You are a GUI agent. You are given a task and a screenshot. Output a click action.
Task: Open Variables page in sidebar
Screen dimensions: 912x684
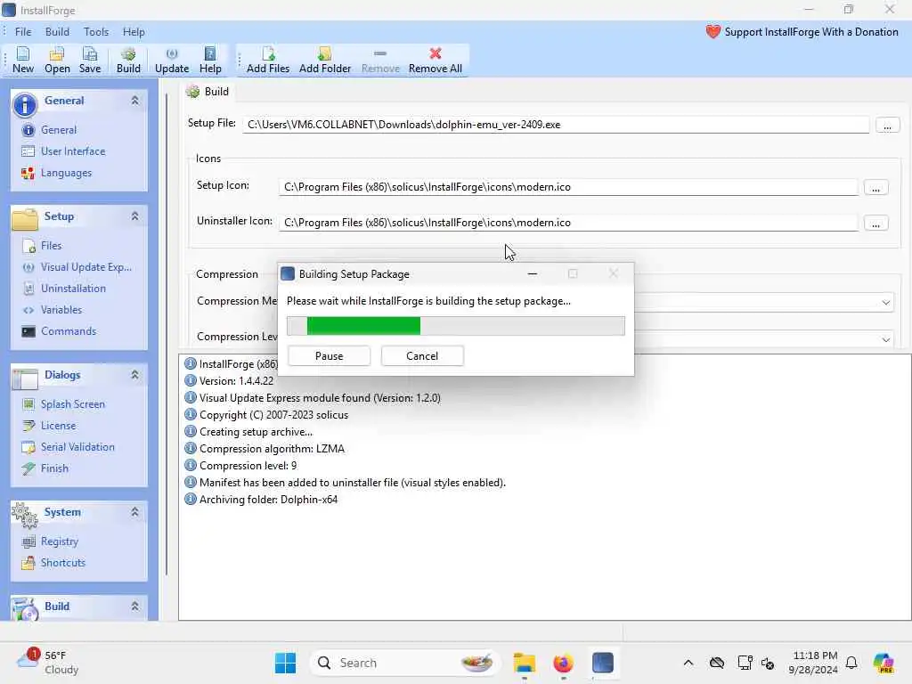pyautogui.click(x=61, y=310)
